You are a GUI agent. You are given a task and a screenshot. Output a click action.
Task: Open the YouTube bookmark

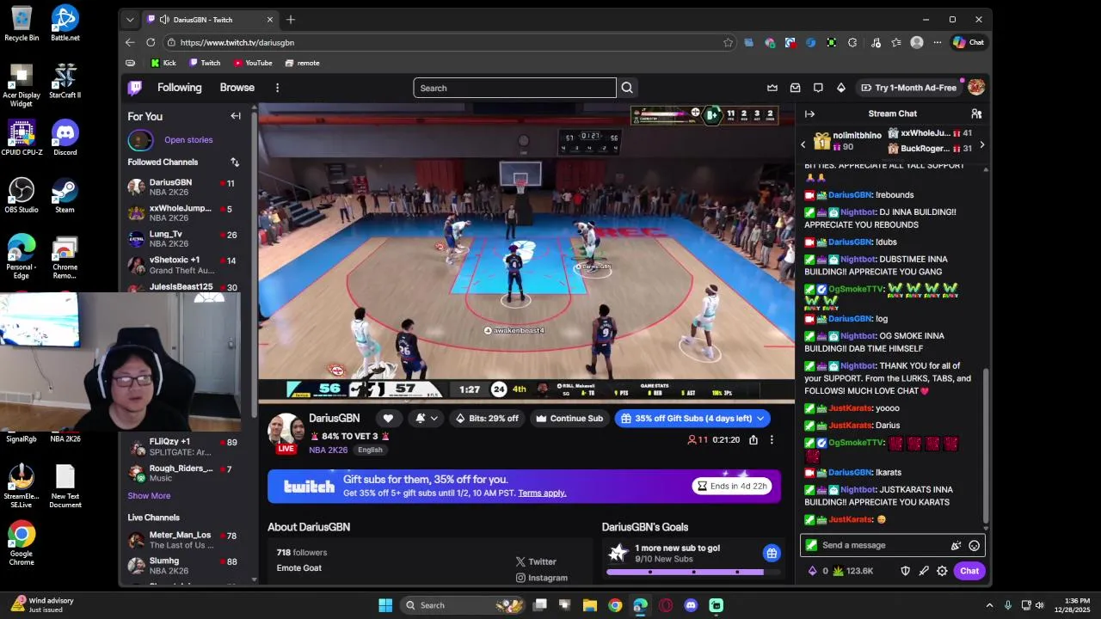[253, 63]
